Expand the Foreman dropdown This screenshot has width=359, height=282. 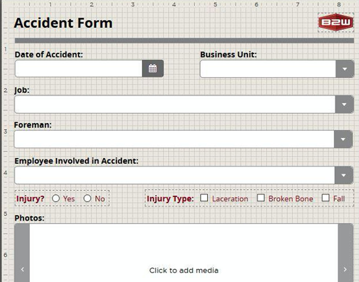[343, 139]
